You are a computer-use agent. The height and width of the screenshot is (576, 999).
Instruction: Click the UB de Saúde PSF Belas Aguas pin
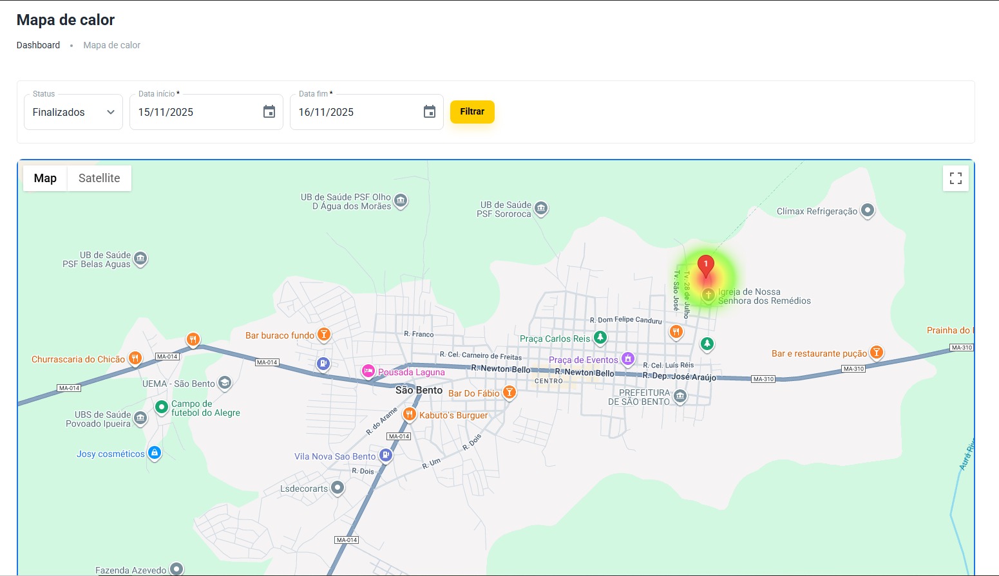pos(140,259)
